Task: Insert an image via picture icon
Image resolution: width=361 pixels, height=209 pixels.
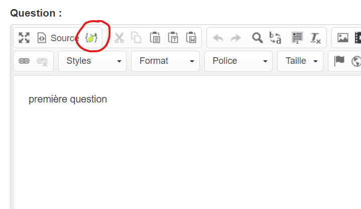Action: (x=343, y=38)
